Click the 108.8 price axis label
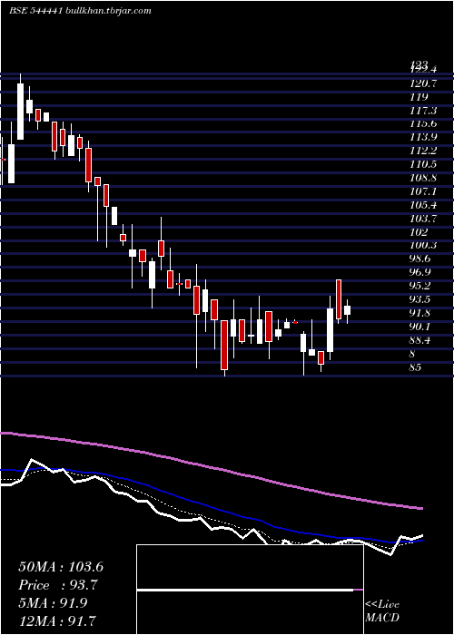The image size is (454, 635). click(x=423, y=178)
